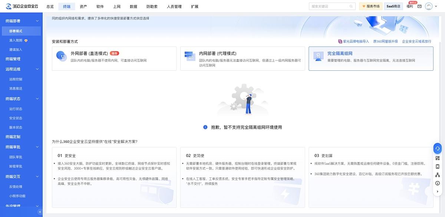Screen dimensions: 445x217
Task: Open 版本状态 in the sidebar
Action: pyautogui.click(x=16, y=127)
